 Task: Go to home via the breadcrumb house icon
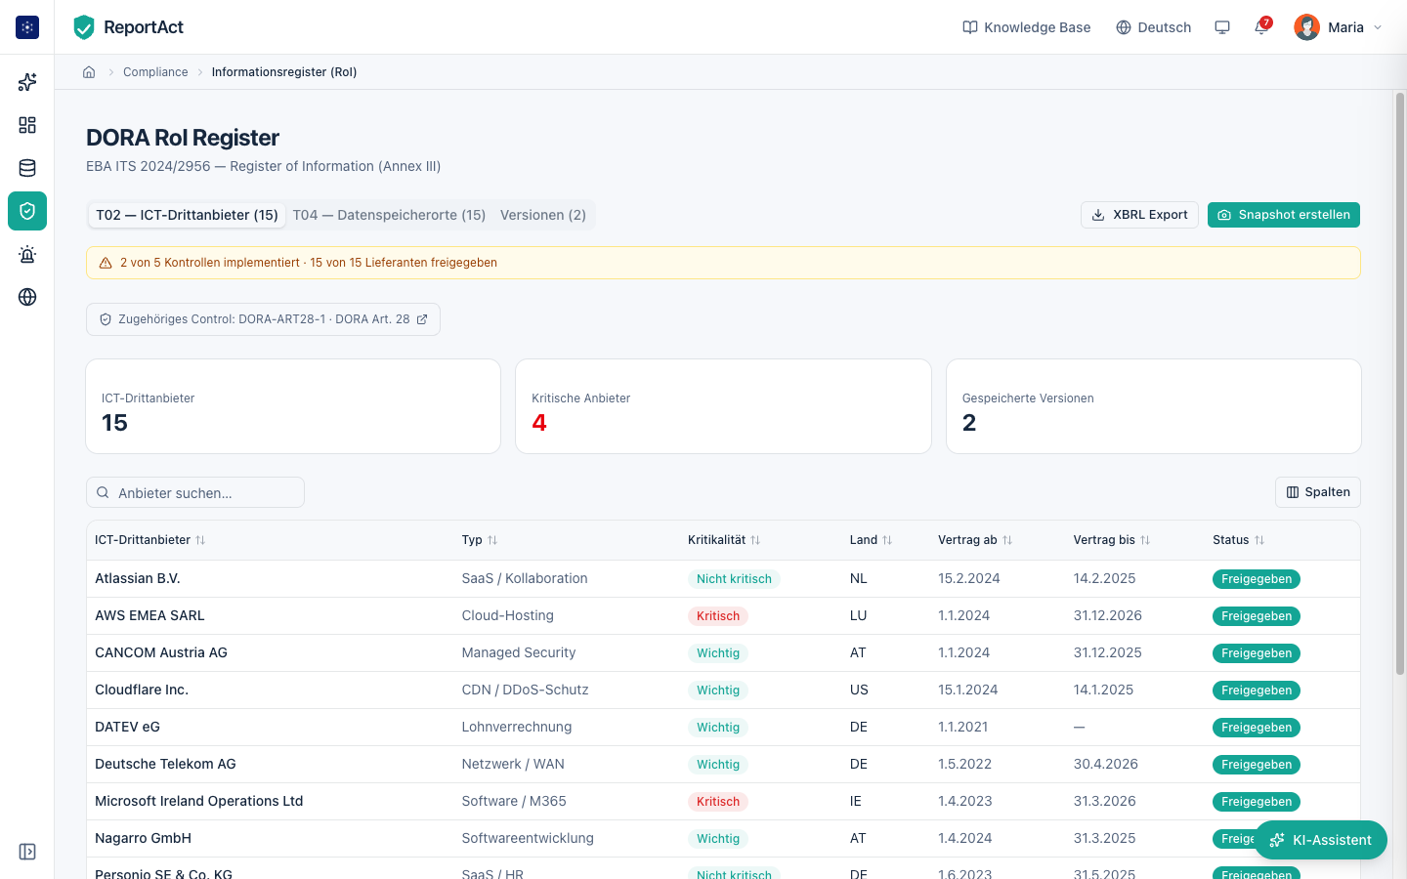click(89, 72)
